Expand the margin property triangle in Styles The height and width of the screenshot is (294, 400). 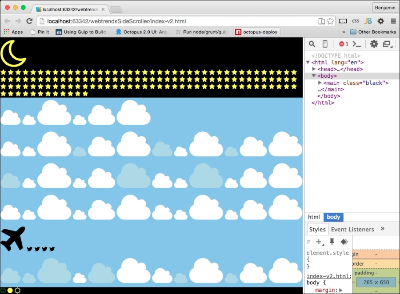[x=340, y=290]
